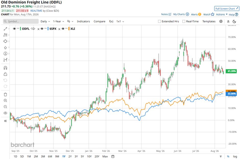Pick the numbered label annotation tool

(5, 54)
